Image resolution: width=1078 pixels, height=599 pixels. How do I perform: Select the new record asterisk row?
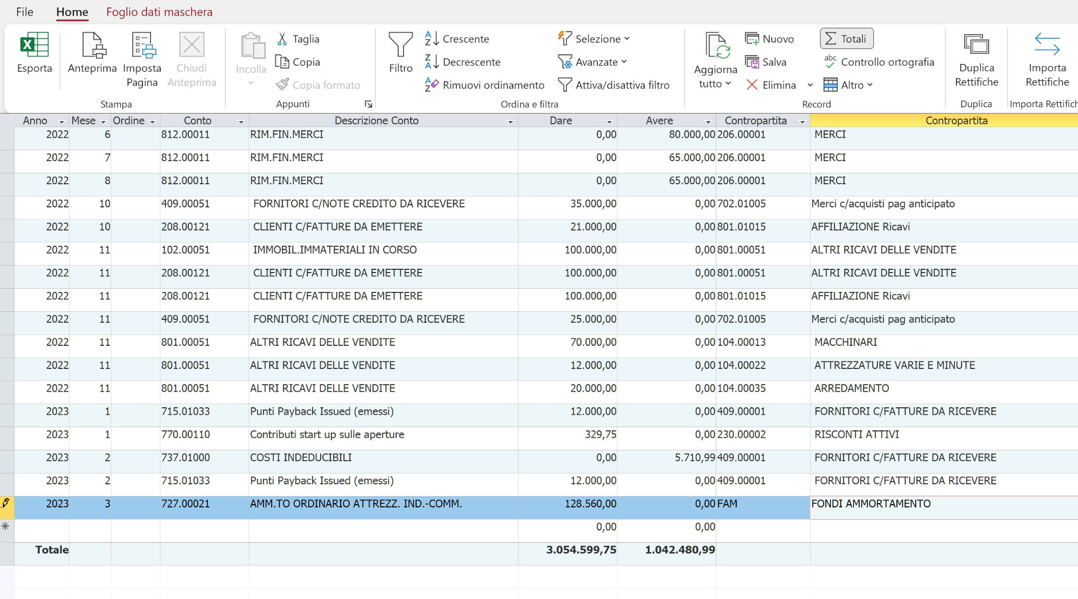tap(6, 526)
